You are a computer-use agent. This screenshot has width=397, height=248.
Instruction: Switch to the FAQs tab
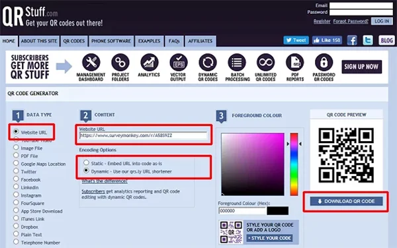click(174, 41)
